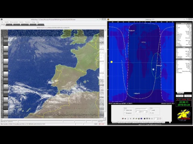Select the Simulation mode radio button in Orbitron
The height and width of the screenshot is (144, 193).
click(124, 113)
